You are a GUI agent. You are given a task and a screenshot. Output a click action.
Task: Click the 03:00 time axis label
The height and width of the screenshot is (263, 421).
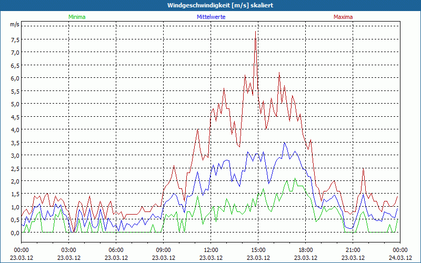(x=69, y=250)
